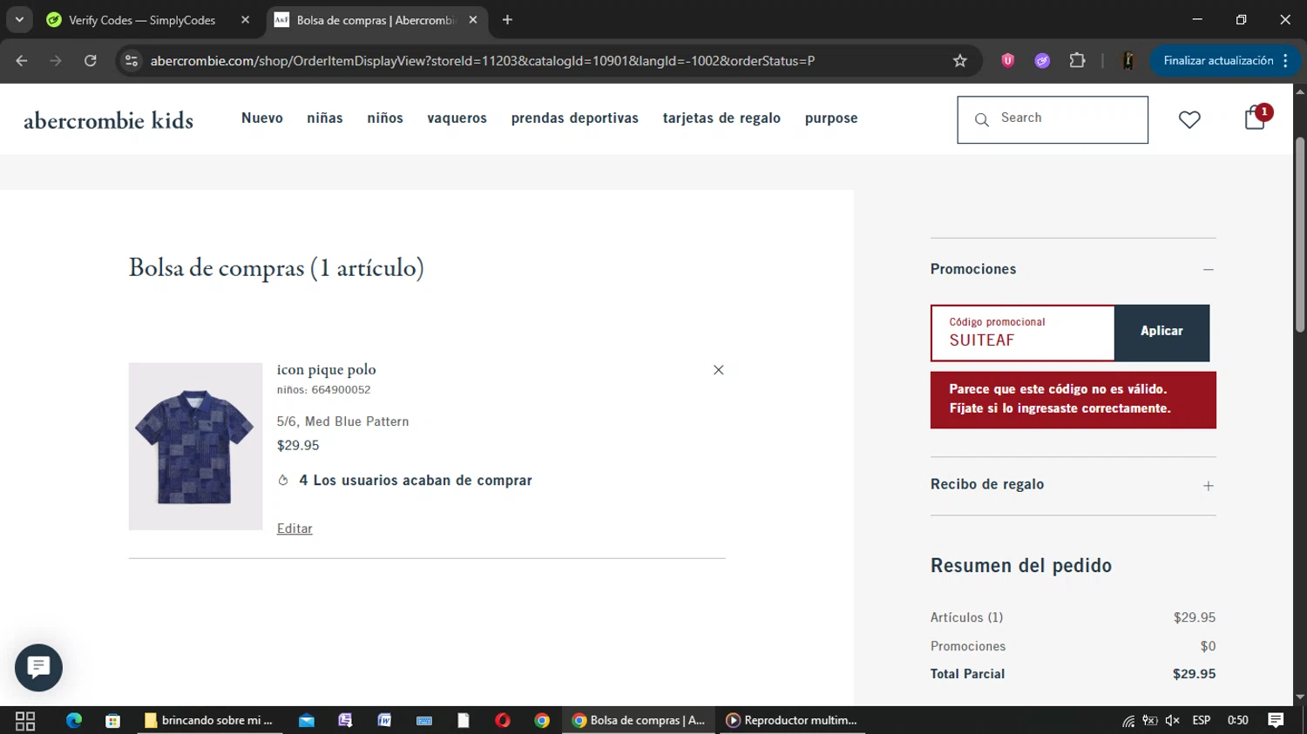
Task: Click the red shield extension icon
Action: pyautogui.click(x=1008, y=61)
